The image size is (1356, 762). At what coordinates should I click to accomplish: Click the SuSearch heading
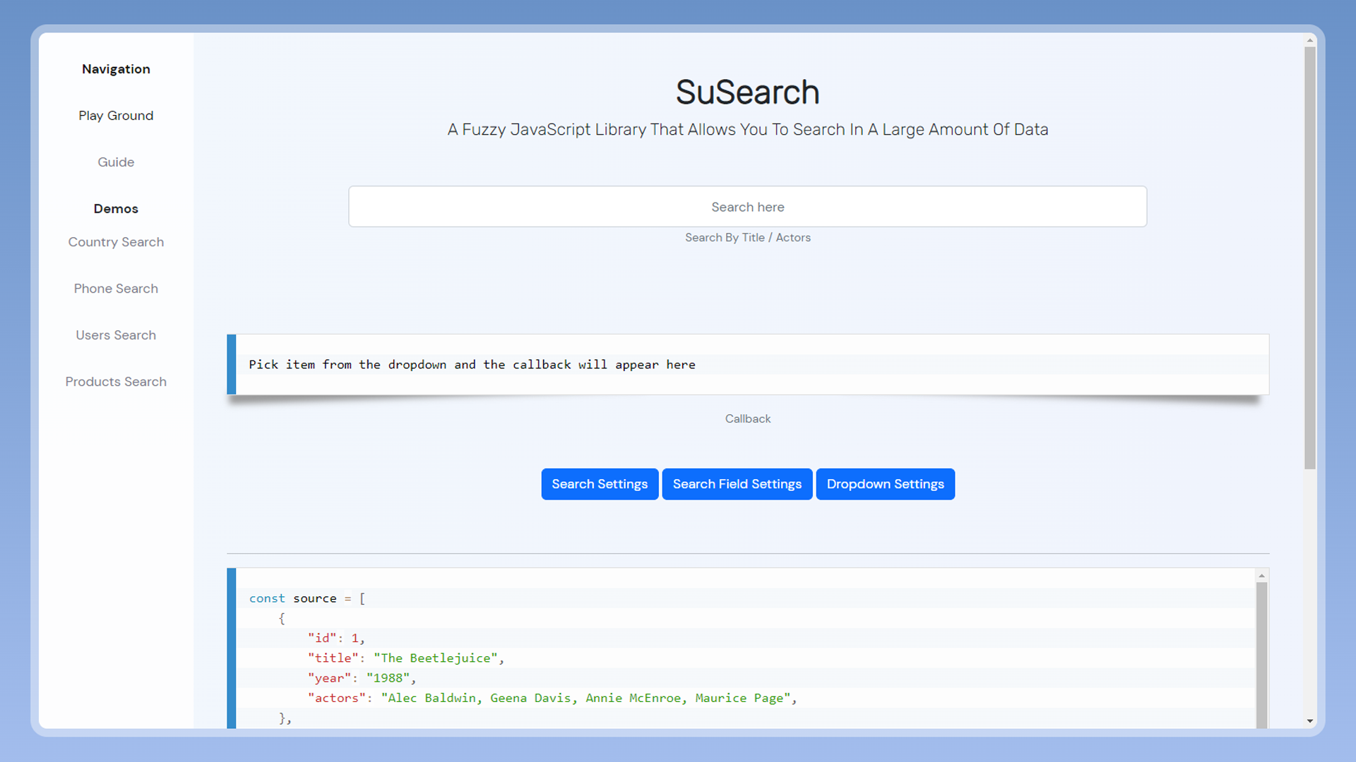[x=747, y=92]
